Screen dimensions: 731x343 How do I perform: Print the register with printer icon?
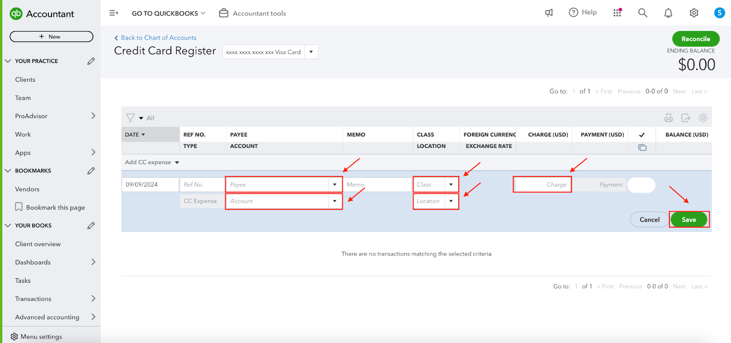[668, 118]
